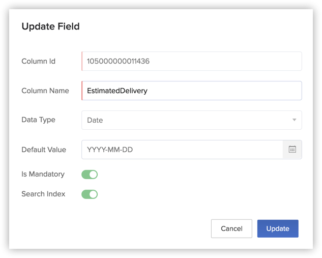Click the Column Name label

(45, 91)
